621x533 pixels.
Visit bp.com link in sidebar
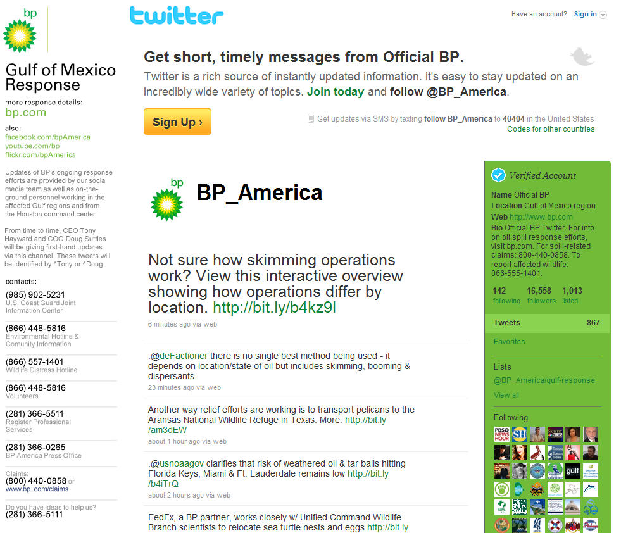[25, 113]
